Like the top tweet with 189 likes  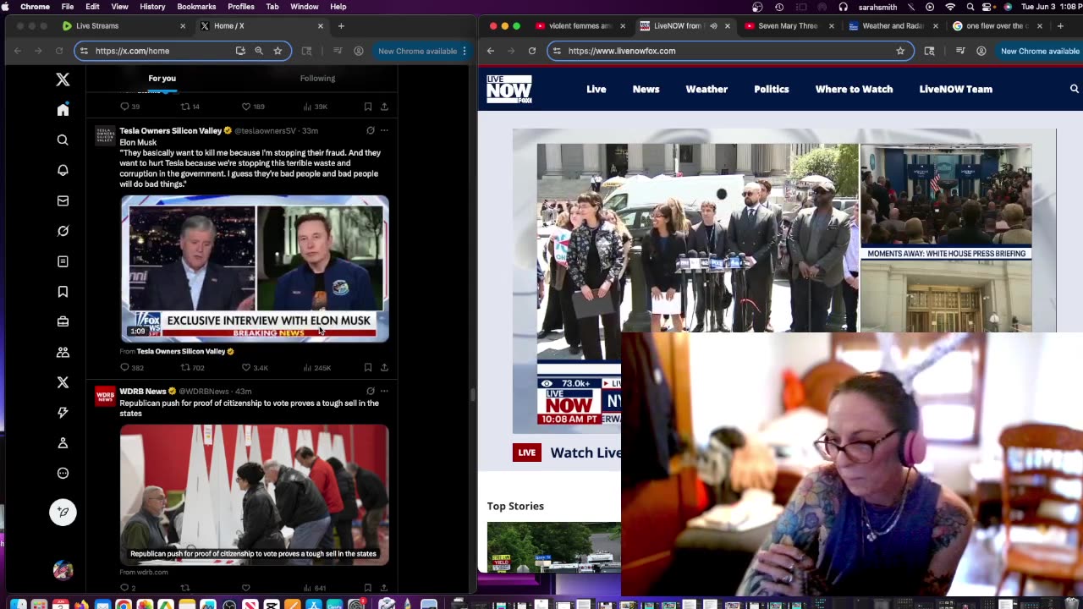point(253,107)
